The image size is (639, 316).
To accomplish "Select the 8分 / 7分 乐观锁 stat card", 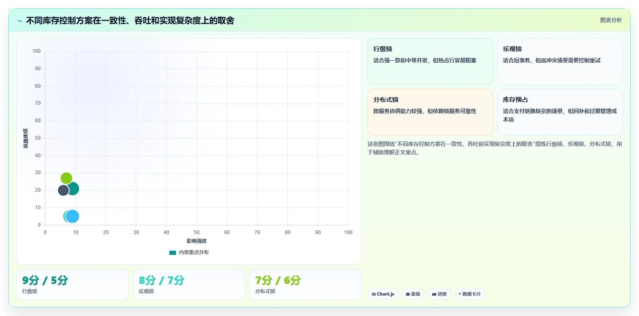I will [x=189, y=284].
